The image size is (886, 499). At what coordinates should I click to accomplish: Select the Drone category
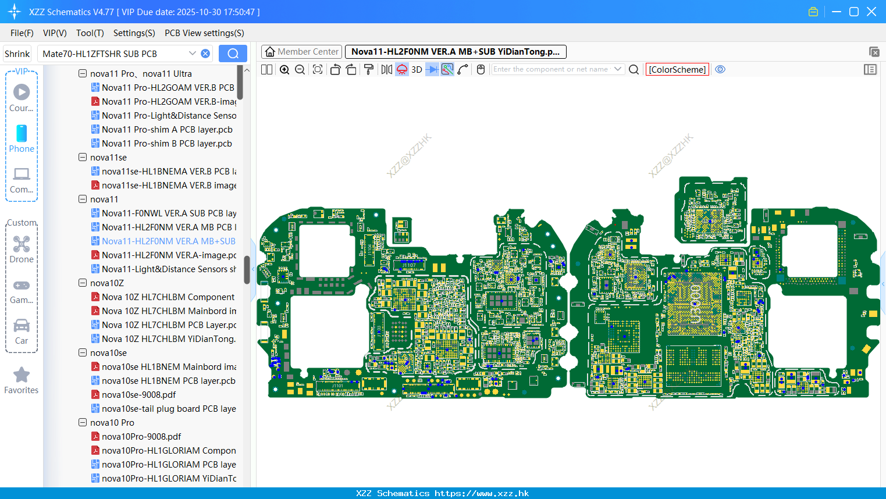(x=22, y=249)
